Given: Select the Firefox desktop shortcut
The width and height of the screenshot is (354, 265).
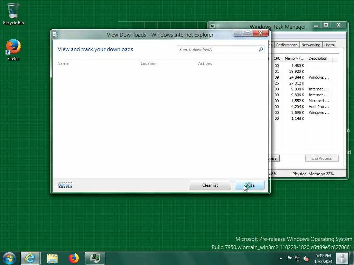Looking at the screenshot, I should (x=13, y=50).
